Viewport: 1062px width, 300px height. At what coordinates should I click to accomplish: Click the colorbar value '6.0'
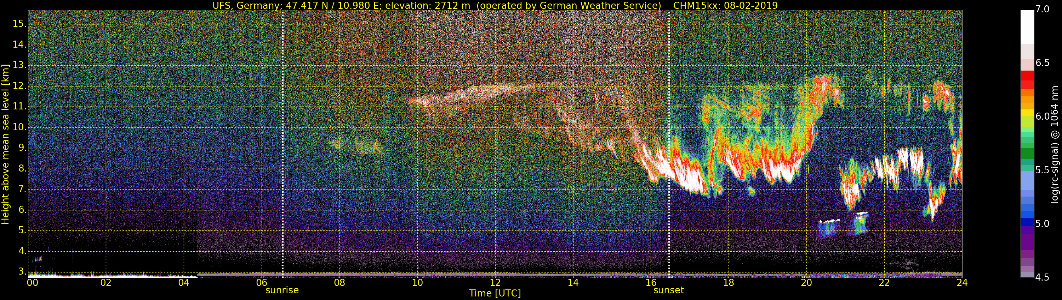click(1042, 116)
